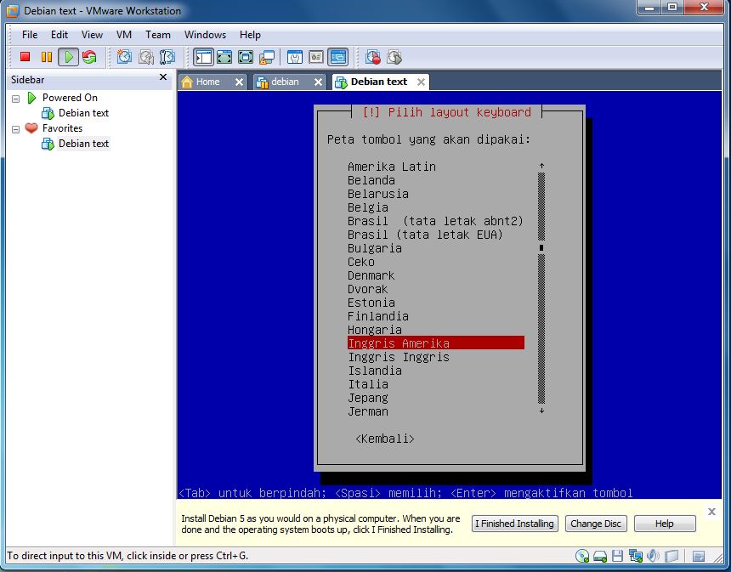Click the Revert to snapshot icon
This screenshot has height=572, width=731.
(x=145, y=57)
